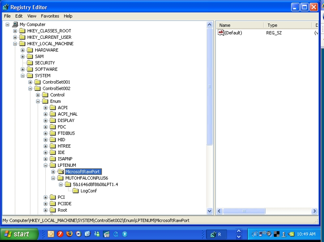324x242 pixels.
Task: Click REG_SZ type of Default value
Action: 274,33
